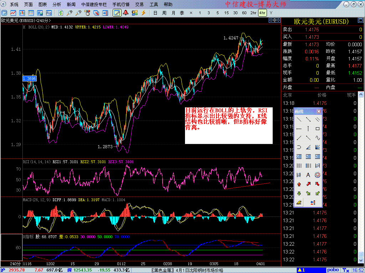This screenshot has height=273, width=365.
Task: Open the 工具 menu
Action: pyautogui.click(x=154, y=4)
